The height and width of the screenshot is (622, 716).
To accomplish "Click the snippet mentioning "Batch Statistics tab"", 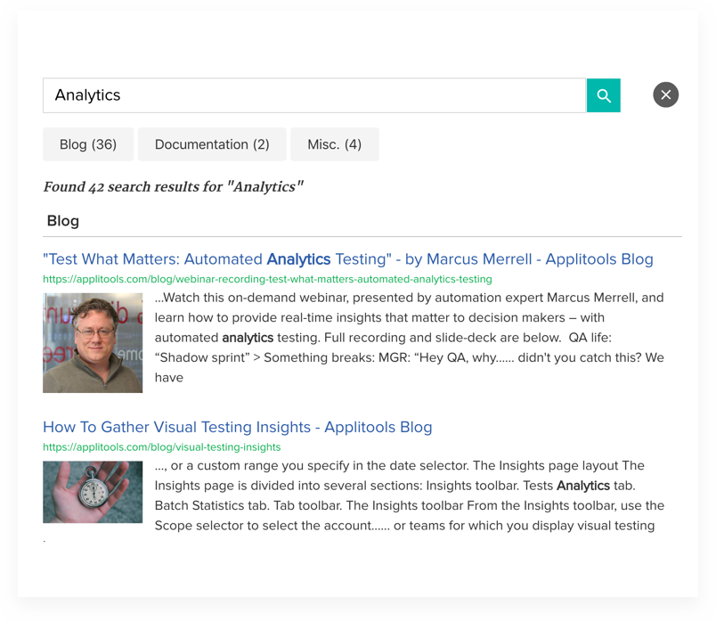I will pyautogui.click(x=410, y=495).
